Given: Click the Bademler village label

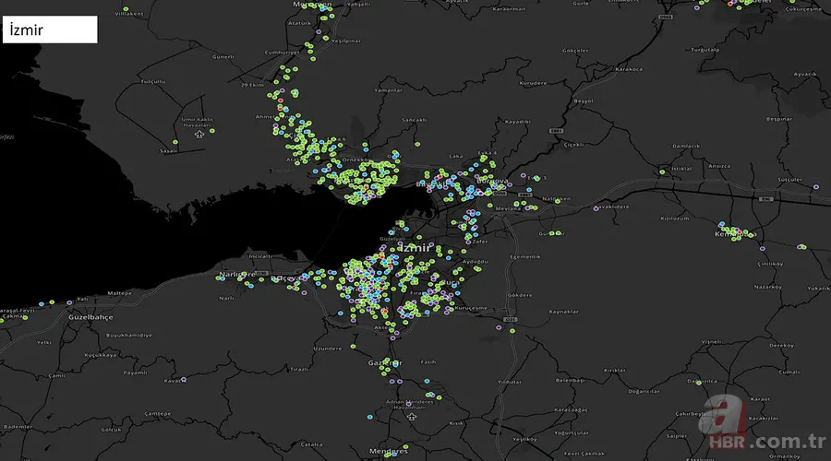Looking at the screenshot, I should point(18,427).
